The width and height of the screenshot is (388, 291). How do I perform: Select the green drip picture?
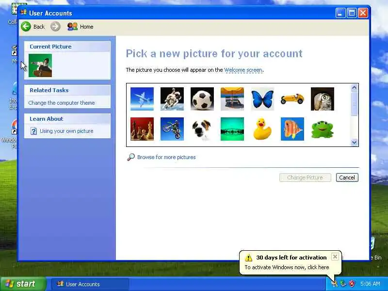[x=232, y=129]
